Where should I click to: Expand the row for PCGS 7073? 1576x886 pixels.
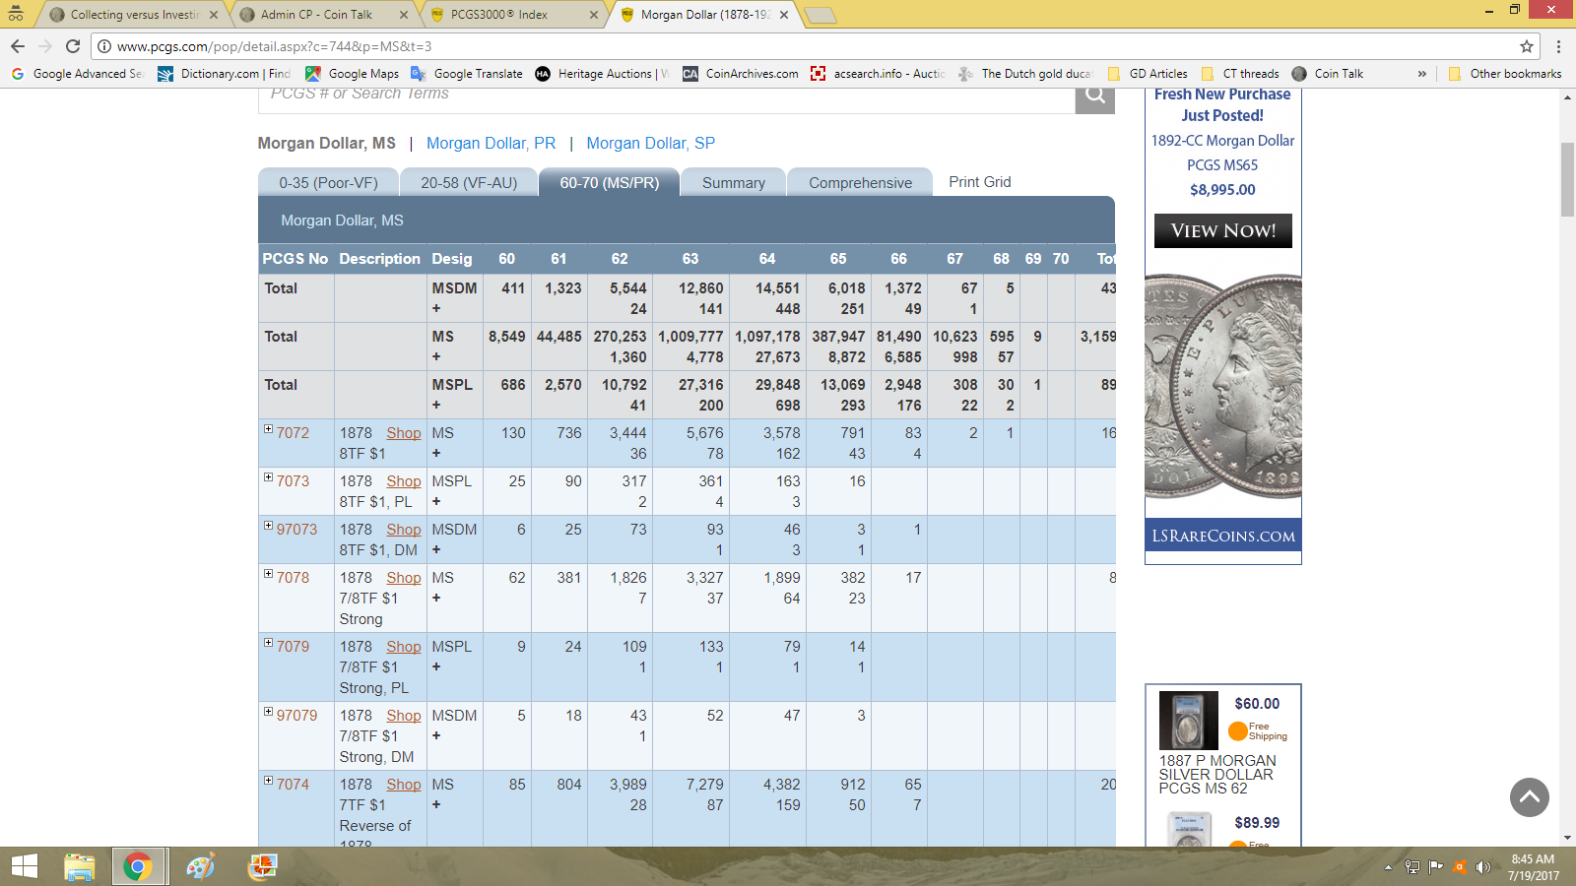pos(268,477)
